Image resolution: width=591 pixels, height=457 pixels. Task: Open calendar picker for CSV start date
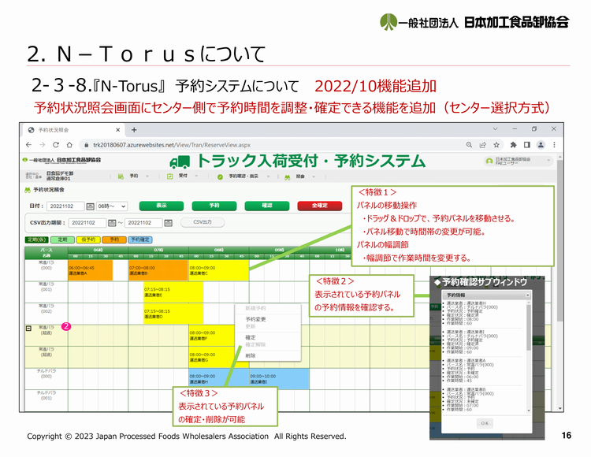(112, 223)
